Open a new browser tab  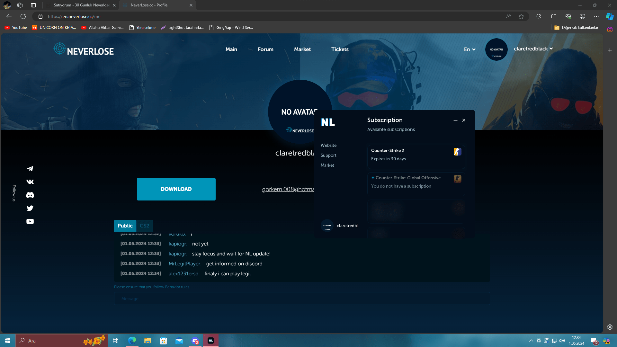coord(203,5)
